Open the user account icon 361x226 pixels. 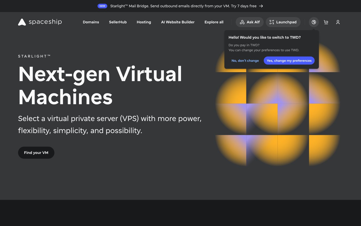pyautogui.click(x=338, y=22)
